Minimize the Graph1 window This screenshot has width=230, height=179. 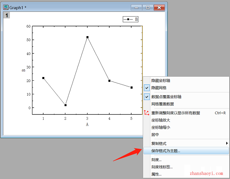(136, 8)
